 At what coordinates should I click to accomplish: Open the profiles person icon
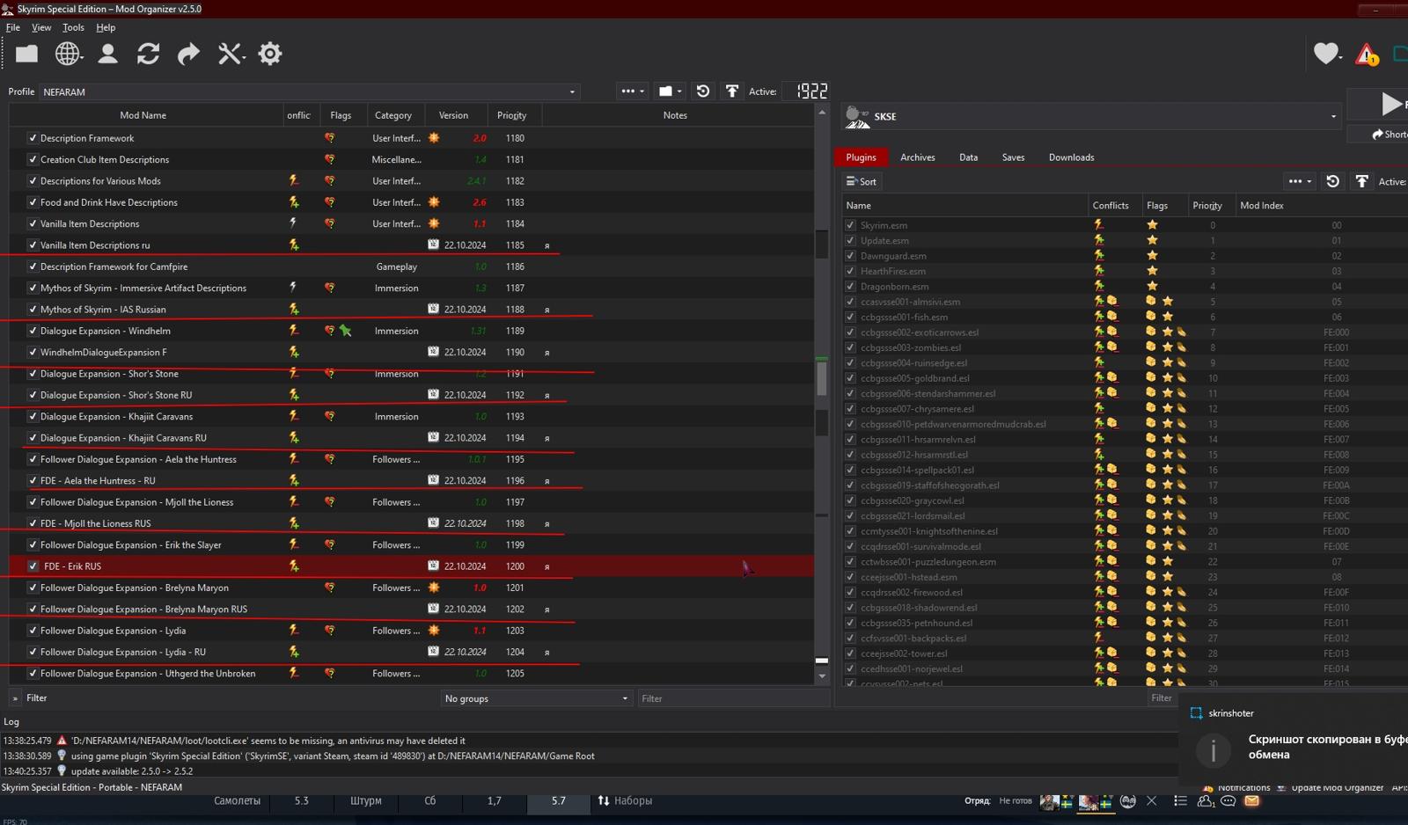(108, 54)
